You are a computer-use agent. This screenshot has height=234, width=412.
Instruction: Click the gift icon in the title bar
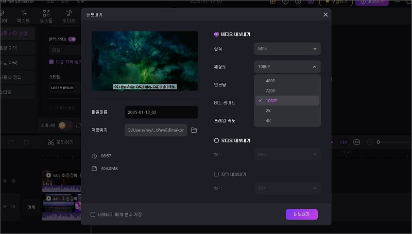point(272,2)
